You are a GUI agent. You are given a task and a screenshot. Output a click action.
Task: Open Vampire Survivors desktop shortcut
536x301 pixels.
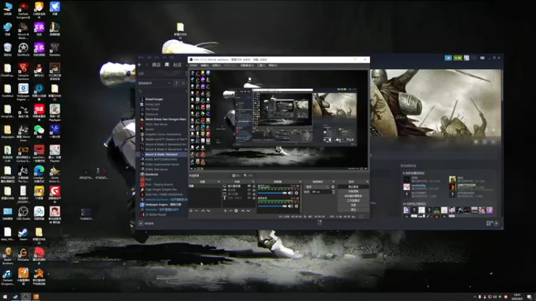(23, 71)
